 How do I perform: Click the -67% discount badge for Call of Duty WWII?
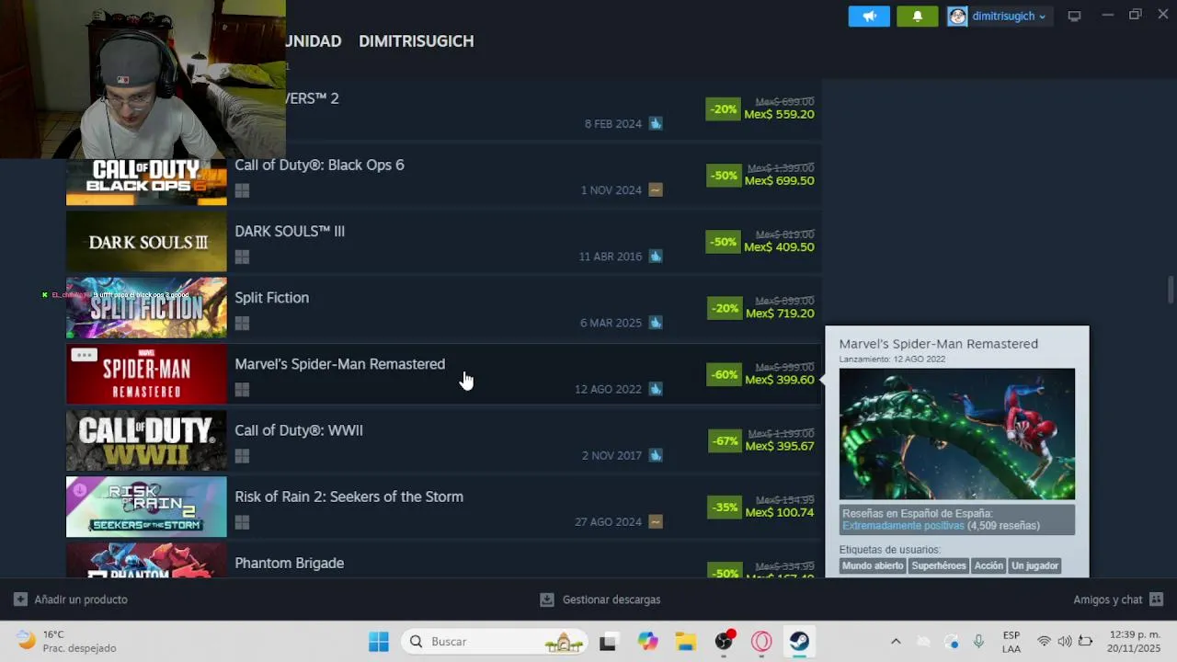(x=725, y=440)
